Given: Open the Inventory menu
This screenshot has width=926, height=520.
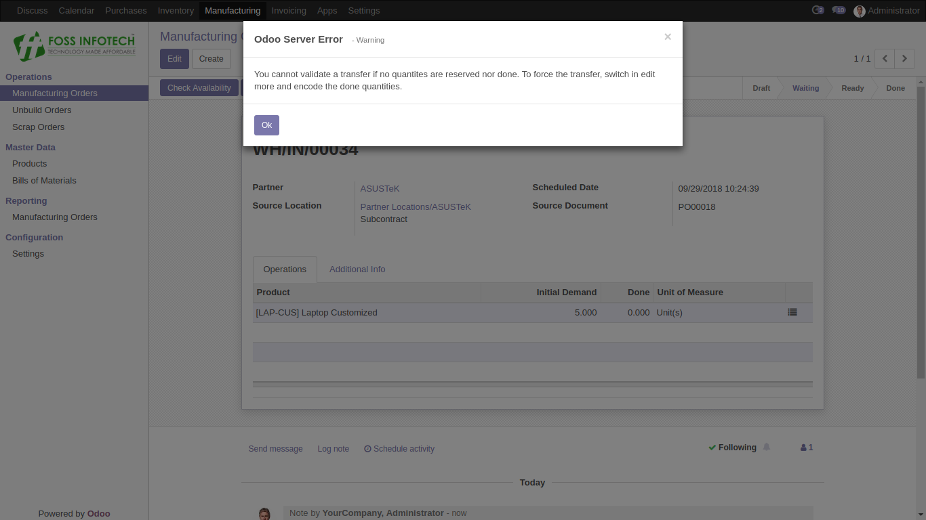Looking at the screenshot, I should tap(176, 11).
